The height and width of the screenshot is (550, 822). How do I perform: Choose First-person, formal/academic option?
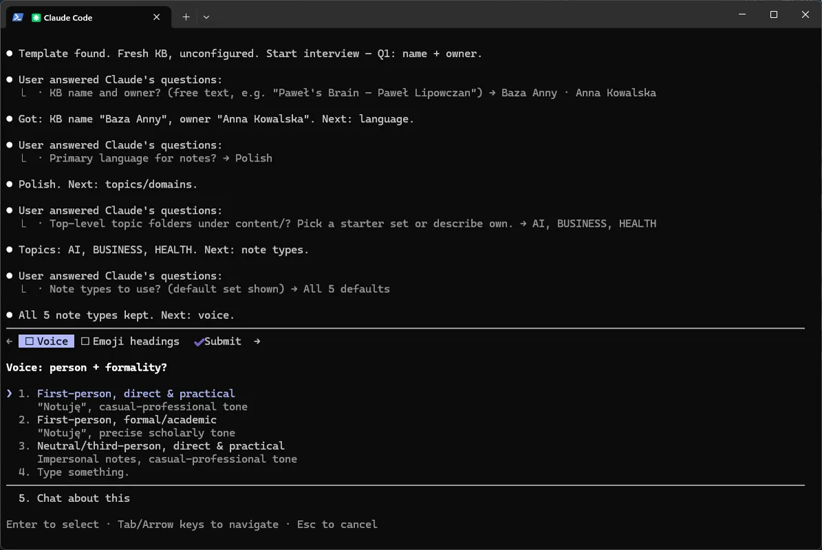coord(127,420)
